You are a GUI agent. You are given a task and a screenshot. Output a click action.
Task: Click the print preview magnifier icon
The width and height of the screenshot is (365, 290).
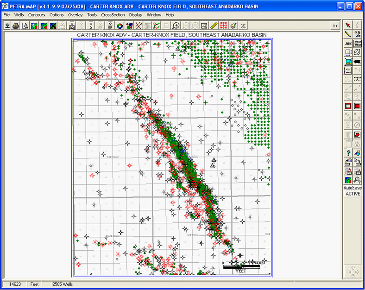coord(25,25)
